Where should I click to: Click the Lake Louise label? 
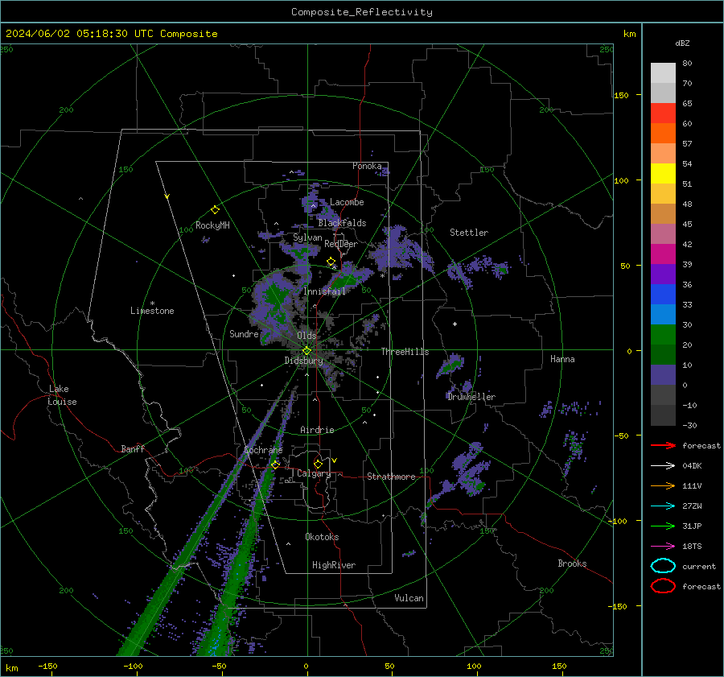[x=62, y=395]
